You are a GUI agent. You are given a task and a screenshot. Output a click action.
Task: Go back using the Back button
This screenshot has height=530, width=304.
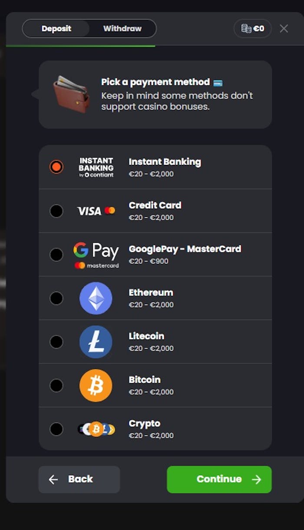pyautogui.click(x=79, y=479)
